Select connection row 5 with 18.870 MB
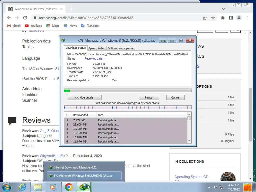Viewport: 256px width, 192px height. (x=125, y=137)
